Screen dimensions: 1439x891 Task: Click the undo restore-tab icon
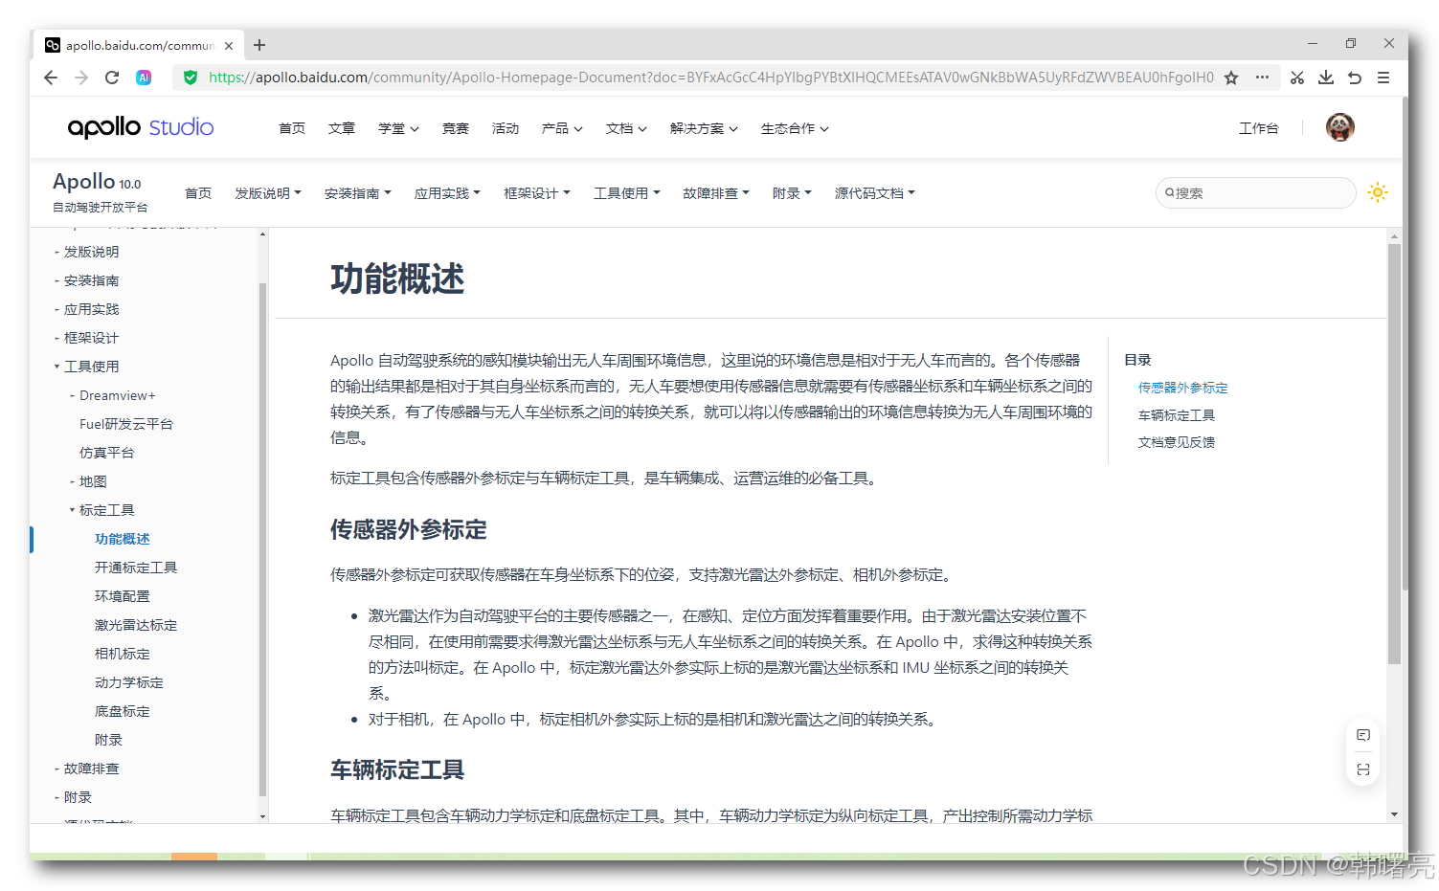(1355, 78)
